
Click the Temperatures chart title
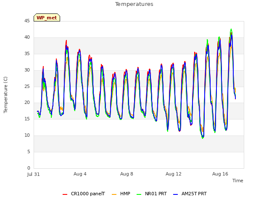(x=134, y=4)
